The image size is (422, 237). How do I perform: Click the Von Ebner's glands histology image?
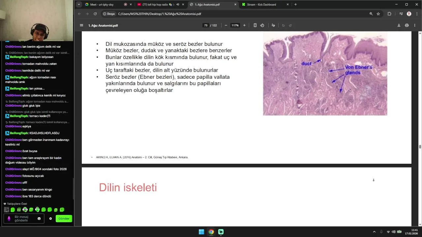click(325, 73)
